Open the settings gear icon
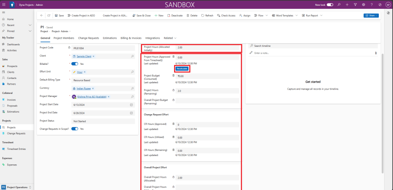This screenshot has width=393, height=190. pos(363,5)
